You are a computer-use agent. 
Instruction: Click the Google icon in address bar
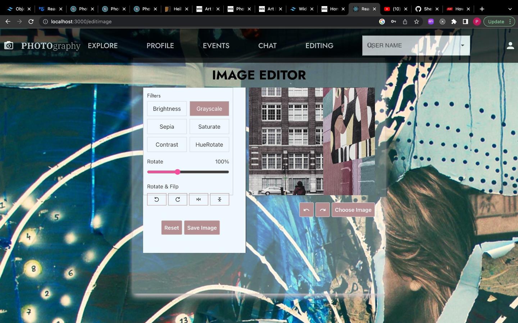tap(382, 22)
